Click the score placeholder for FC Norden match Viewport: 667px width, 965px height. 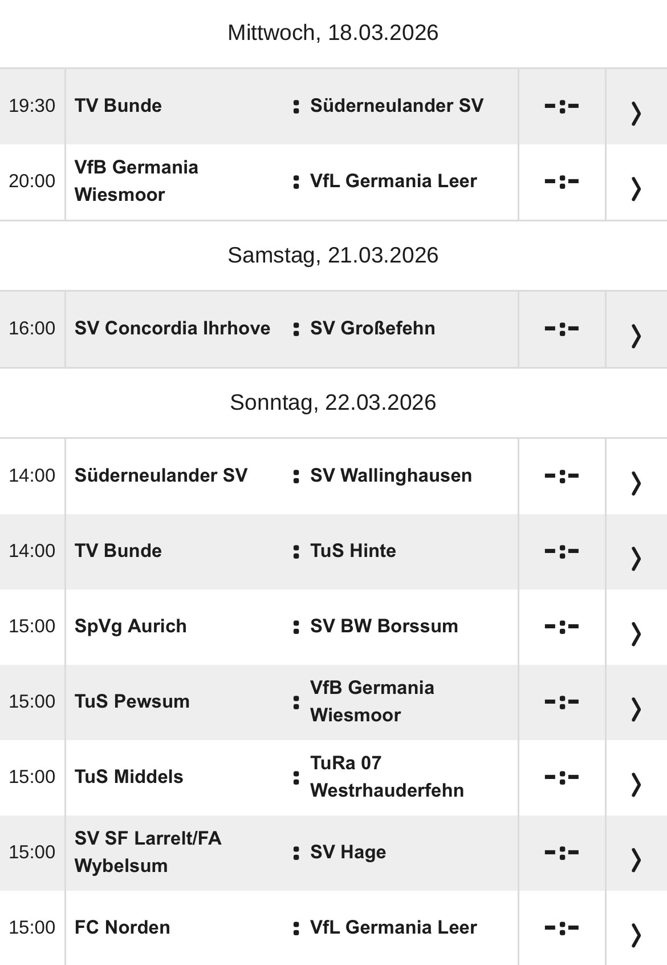point(562,927)
